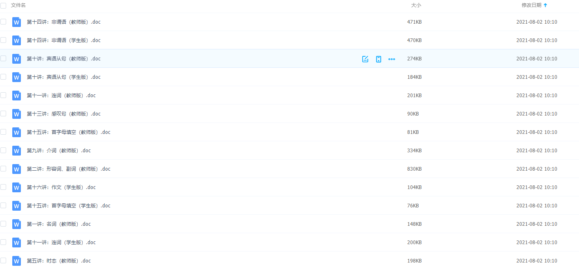Click the Word icon for 第一讲：名词（教师版）.doc
This screenshot has width=579, height=267.
click(16, 224)
